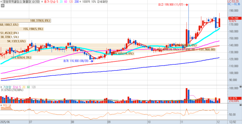Click the 113,826(4,3%) volume profile label
Viewport: 242px width, 124px height.
pos(22,58)
